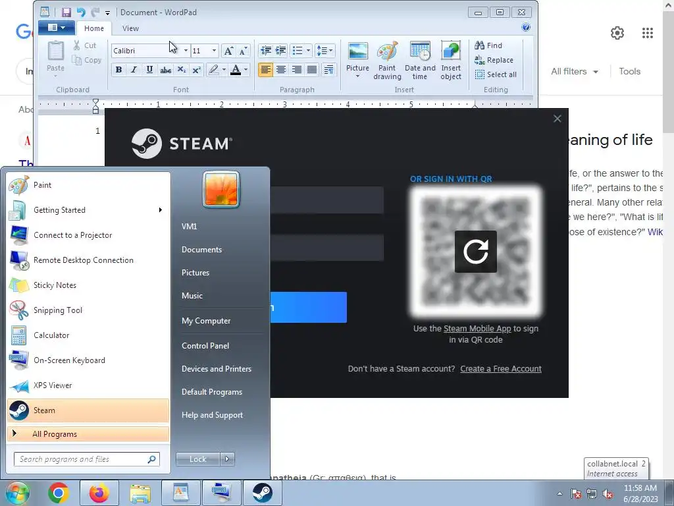Open Control Panel from Start menu
The height and width of the screenshot is (506, 674).
tap(205, 346)
